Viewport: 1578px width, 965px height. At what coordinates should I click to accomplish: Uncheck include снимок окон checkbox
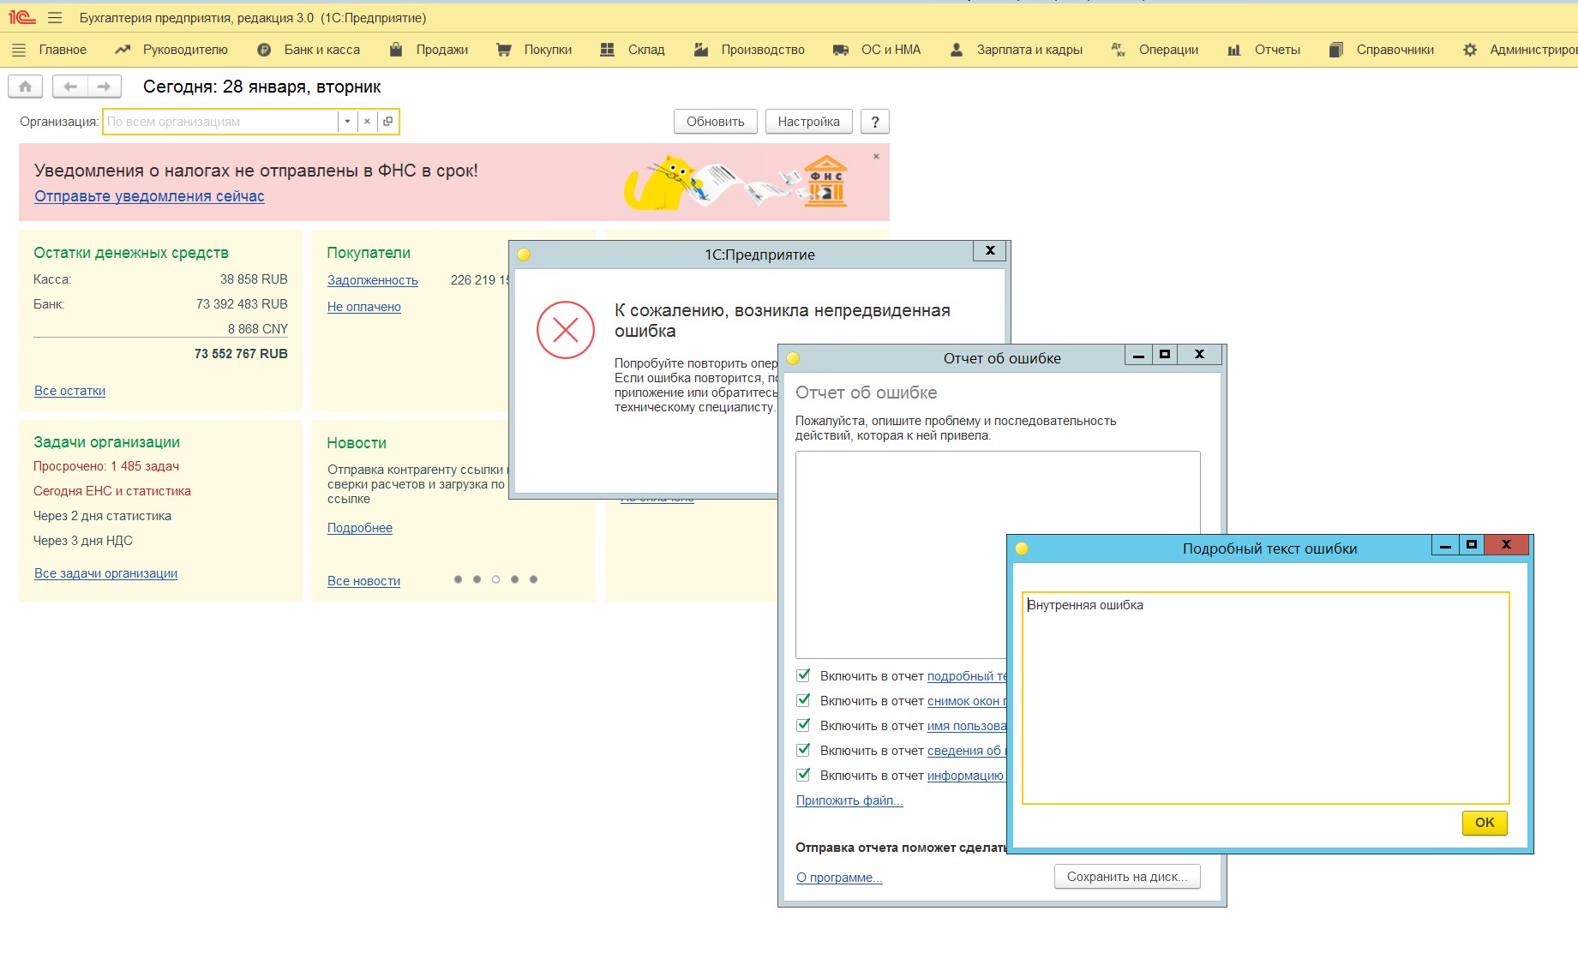click(x=803, y=700)
